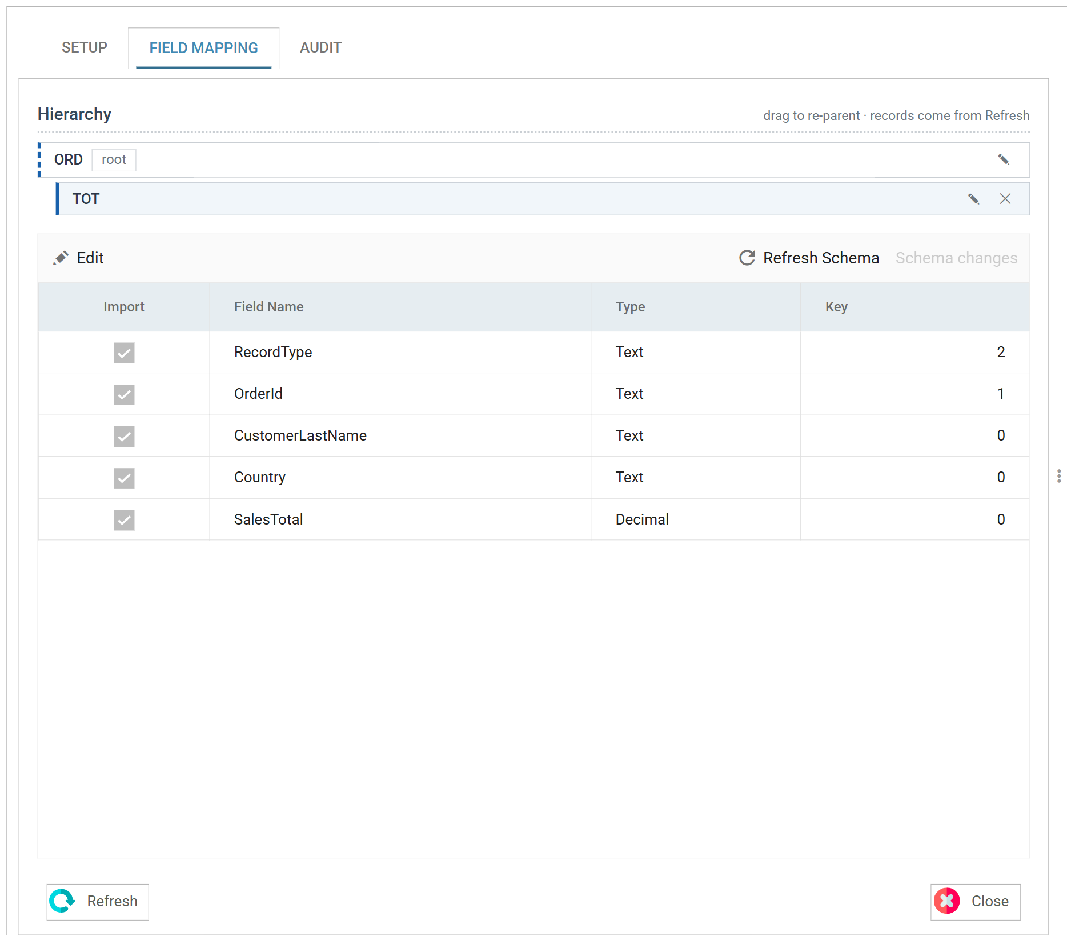Switch to the SETUP tab
Image resolution: width=1067 pixels, height=952 pixels.
85,47
